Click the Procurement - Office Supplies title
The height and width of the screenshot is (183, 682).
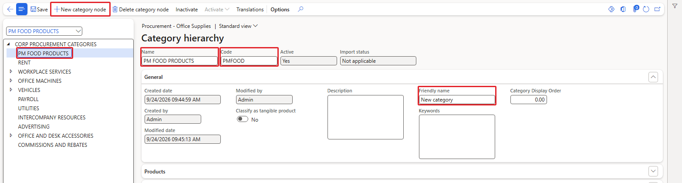tap(176, 26)
